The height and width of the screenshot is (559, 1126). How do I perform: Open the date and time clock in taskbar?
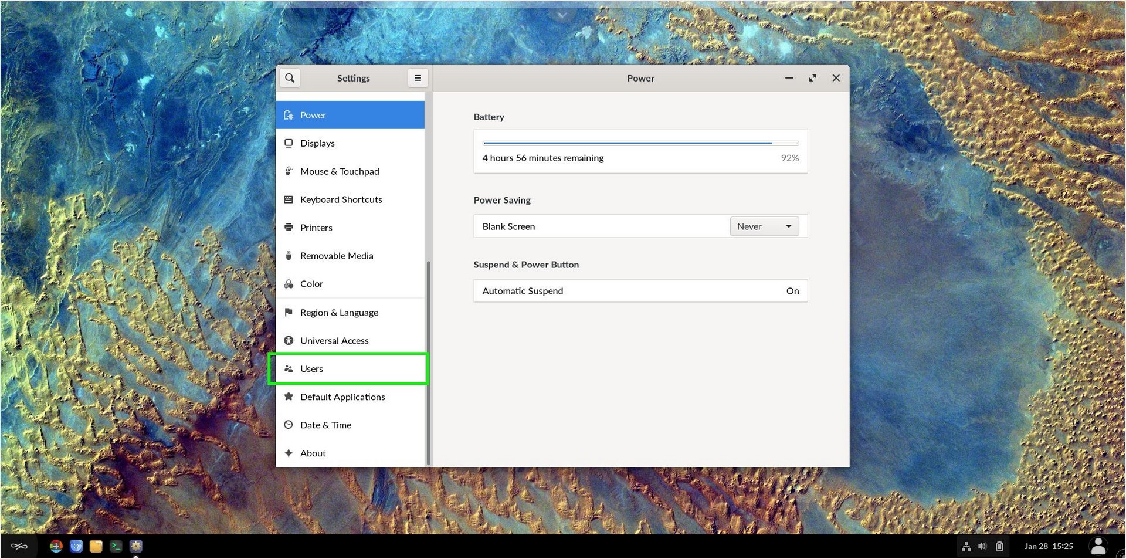[1049, 546]
